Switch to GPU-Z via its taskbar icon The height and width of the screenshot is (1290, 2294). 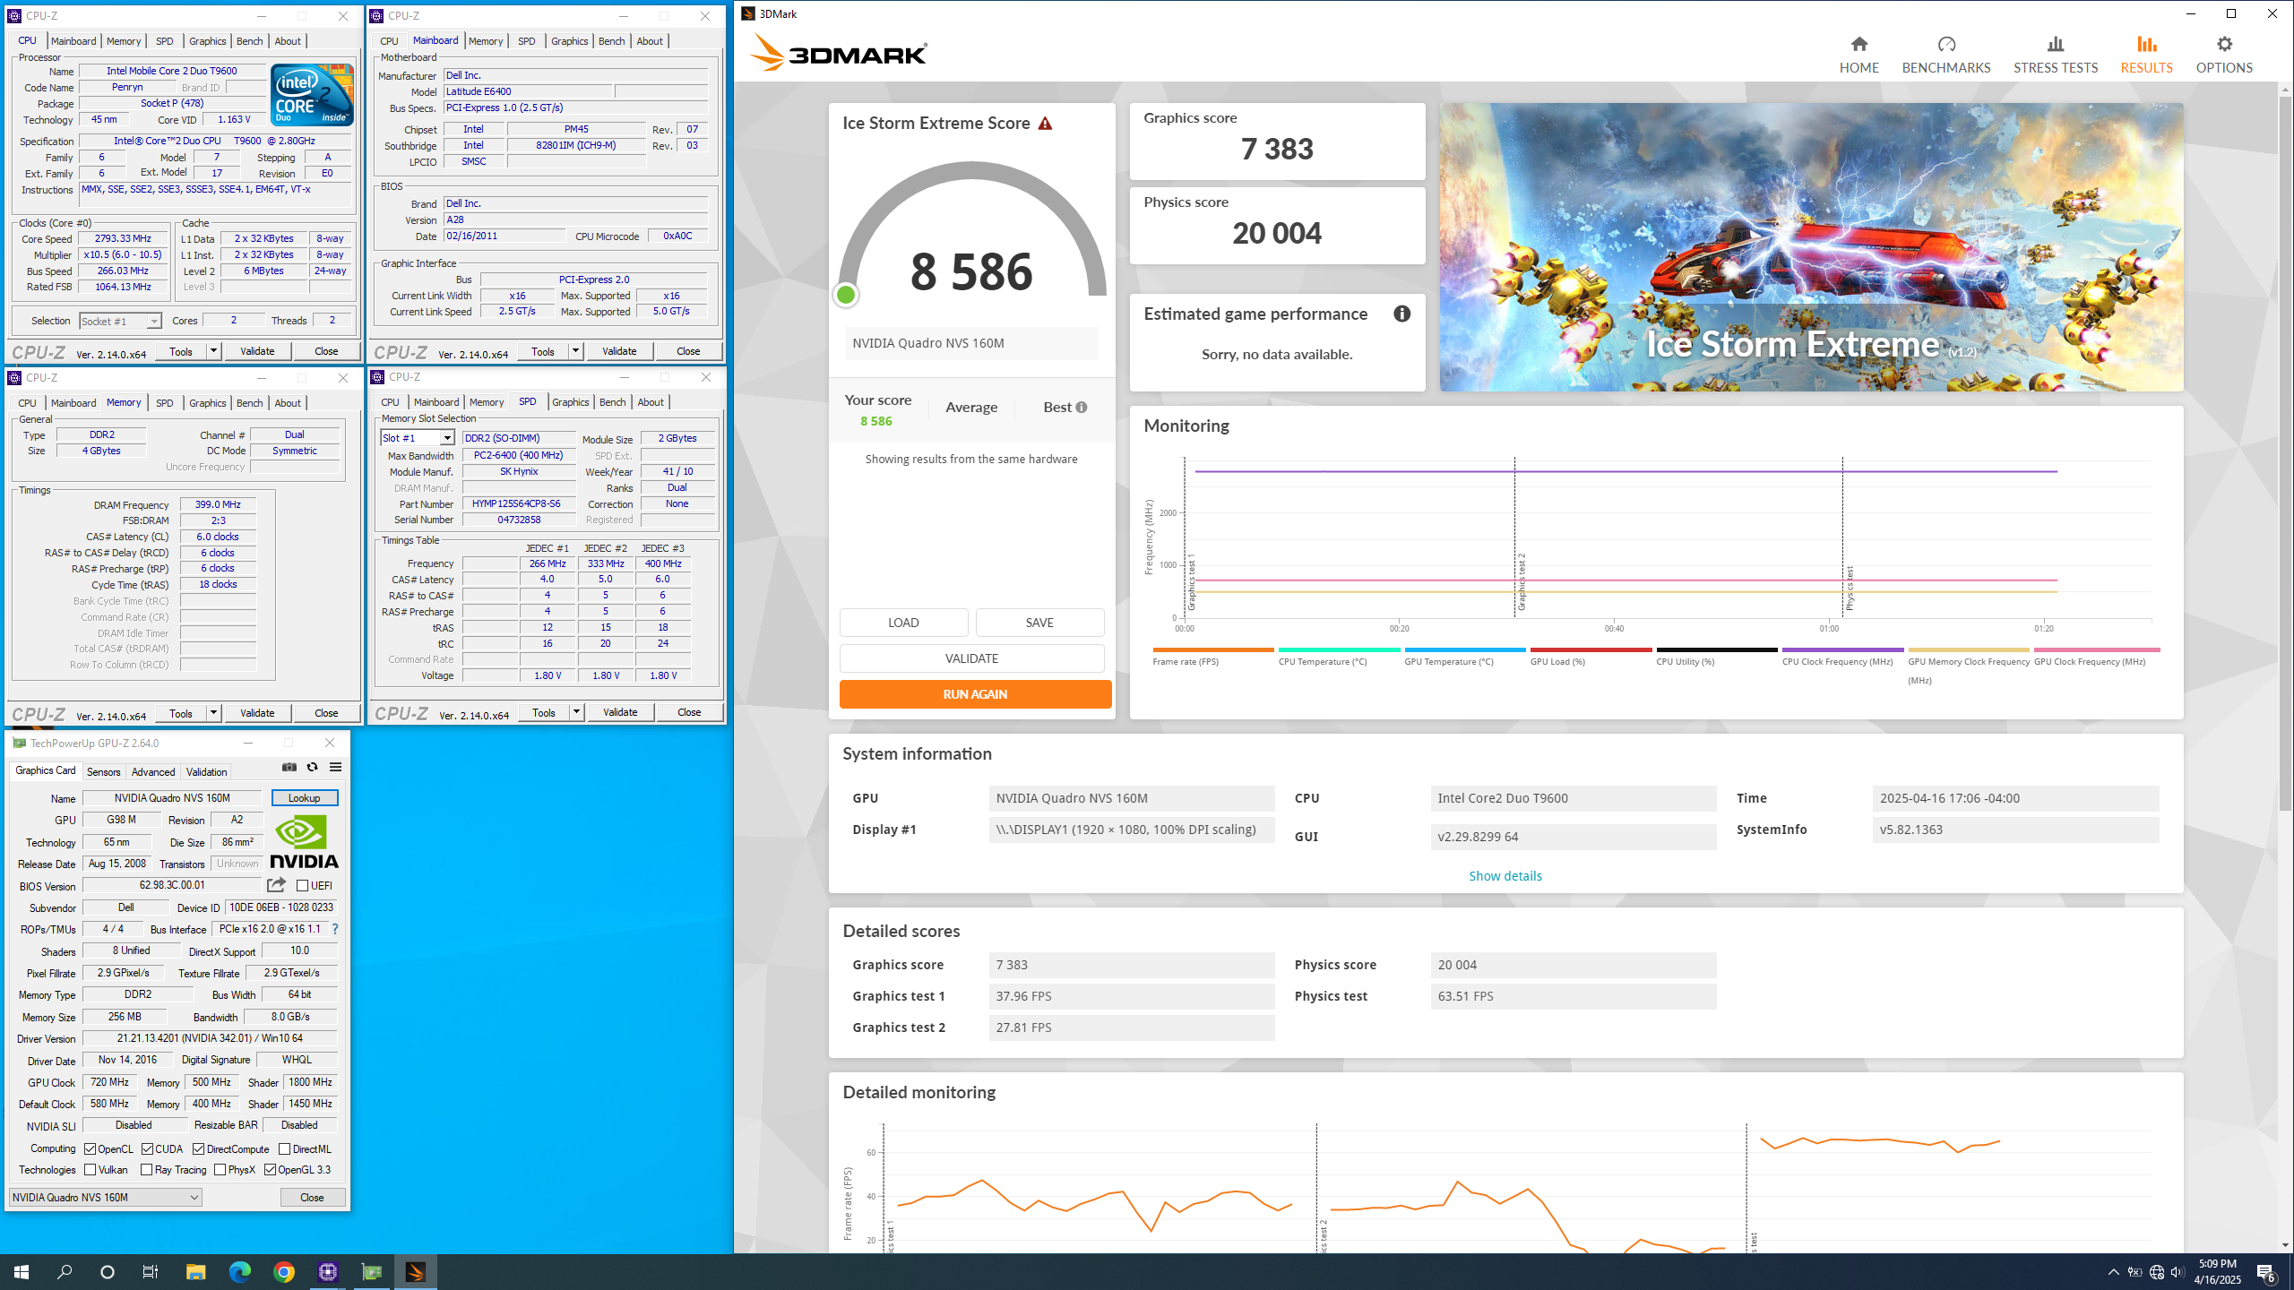(372, 1271)
